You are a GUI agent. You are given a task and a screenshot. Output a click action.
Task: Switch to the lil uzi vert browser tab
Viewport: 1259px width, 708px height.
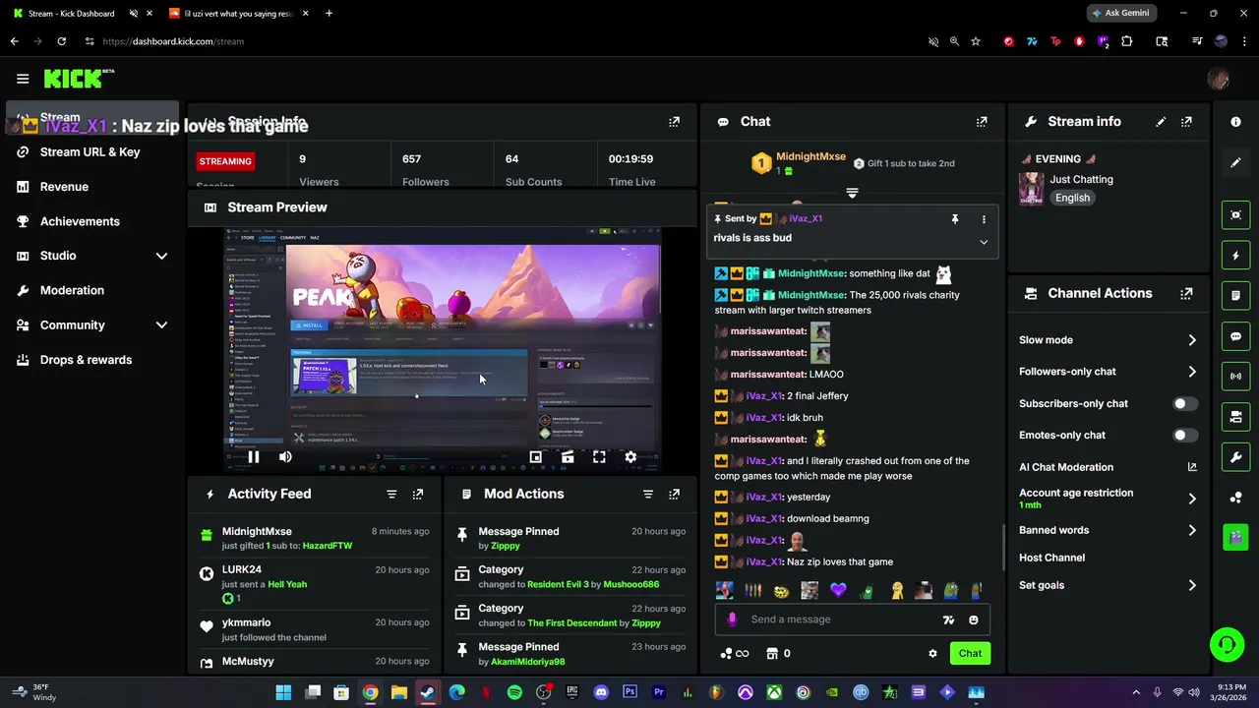237,14
